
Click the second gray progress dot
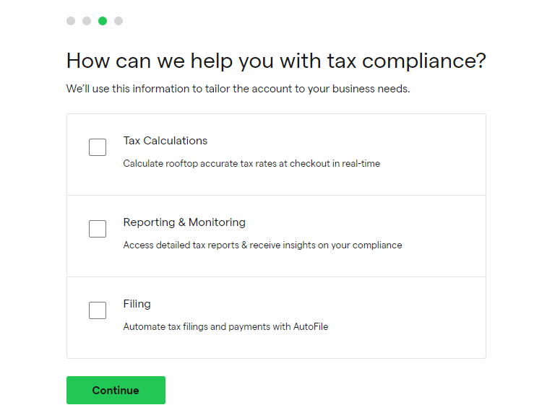[x=87, y=21]
